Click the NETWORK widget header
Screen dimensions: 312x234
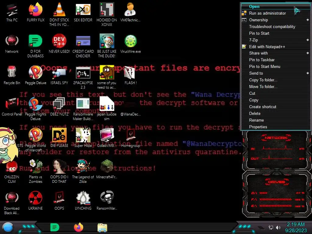click(x=276, y=138)
